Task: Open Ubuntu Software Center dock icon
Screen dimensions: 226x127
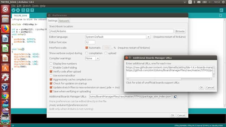Action: (x=5, y=68)
